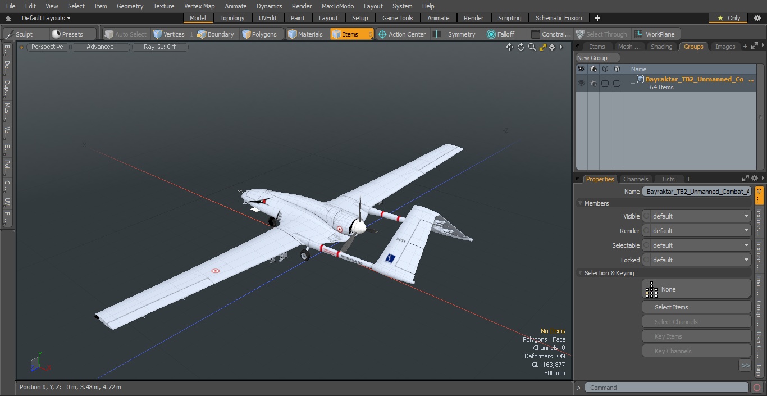This screenshot has height=396, width=767.
Task: Open the Render dropdown set to default
Action: [x=697, y=231]
